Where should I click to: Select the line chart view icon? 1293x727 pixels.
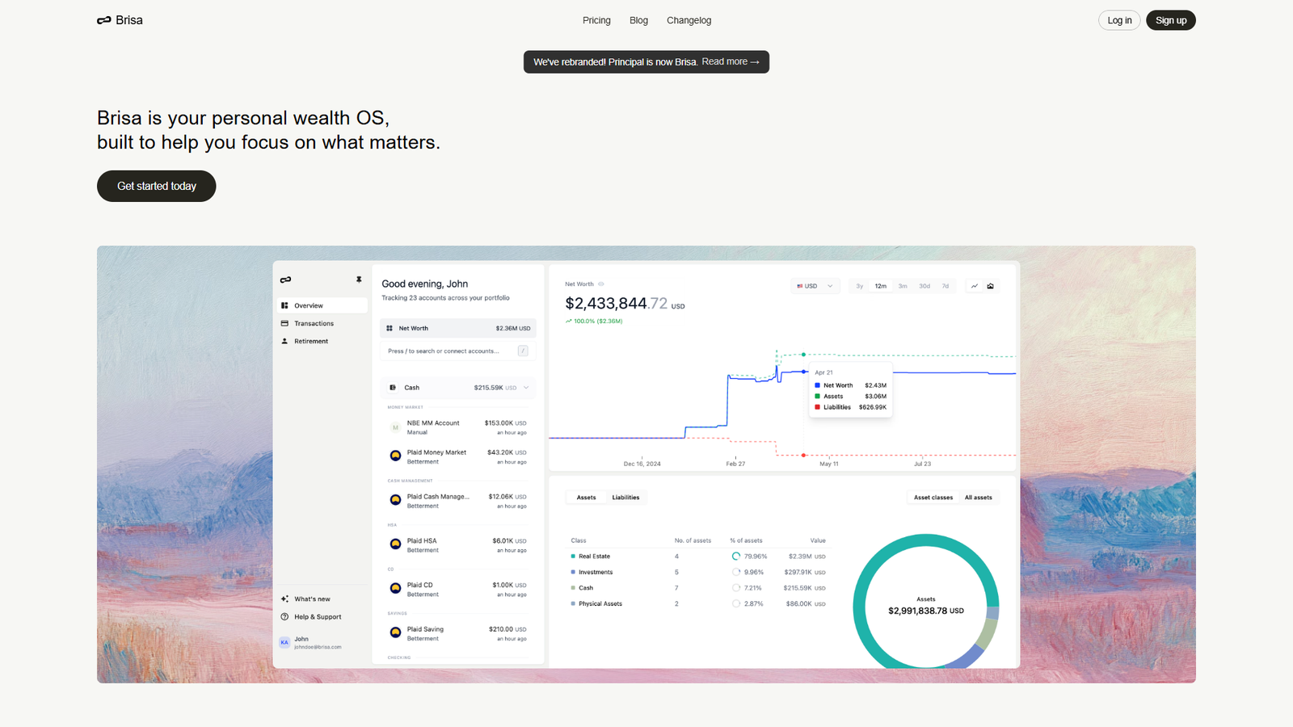click(975, 286)
